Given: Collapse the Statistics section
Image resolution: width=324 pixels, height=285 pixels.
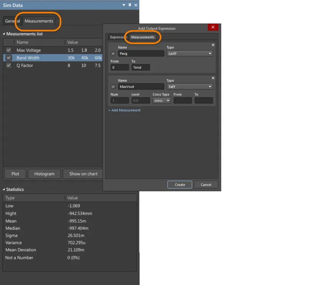Looking at the screenshot, I should pos(4,189).
